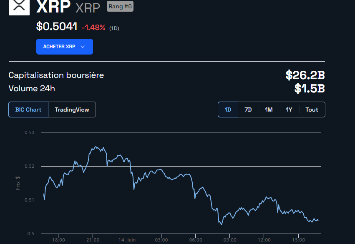Select the 7D time range
This screenshot has width=355, height=244.
click(x=248, y=110)
